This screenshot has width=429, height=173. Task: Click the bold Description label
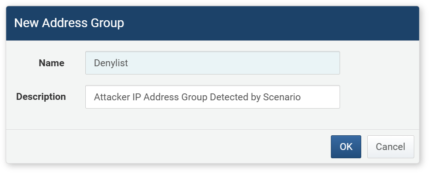tap(41, 97)
